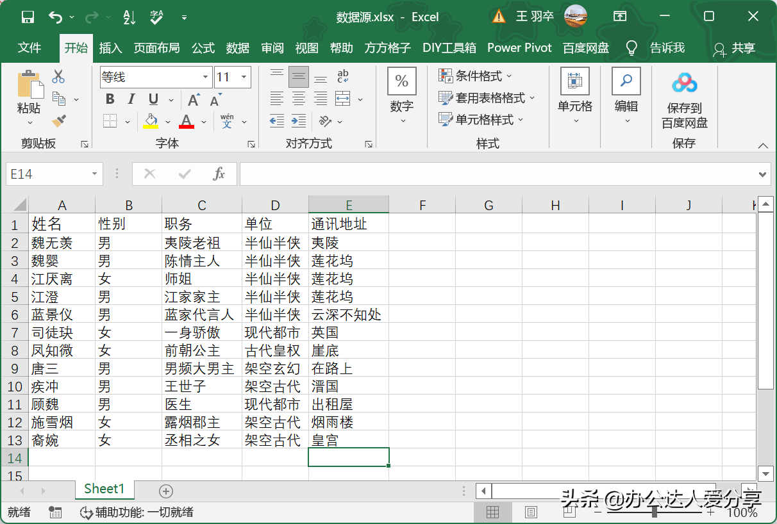Open Format as Table 套用表格格式 dropdown
777x524 pixels.
(487, 98)
